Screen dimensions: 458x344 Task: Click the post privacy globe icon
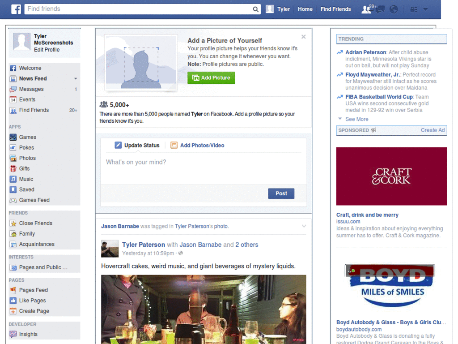181,254
